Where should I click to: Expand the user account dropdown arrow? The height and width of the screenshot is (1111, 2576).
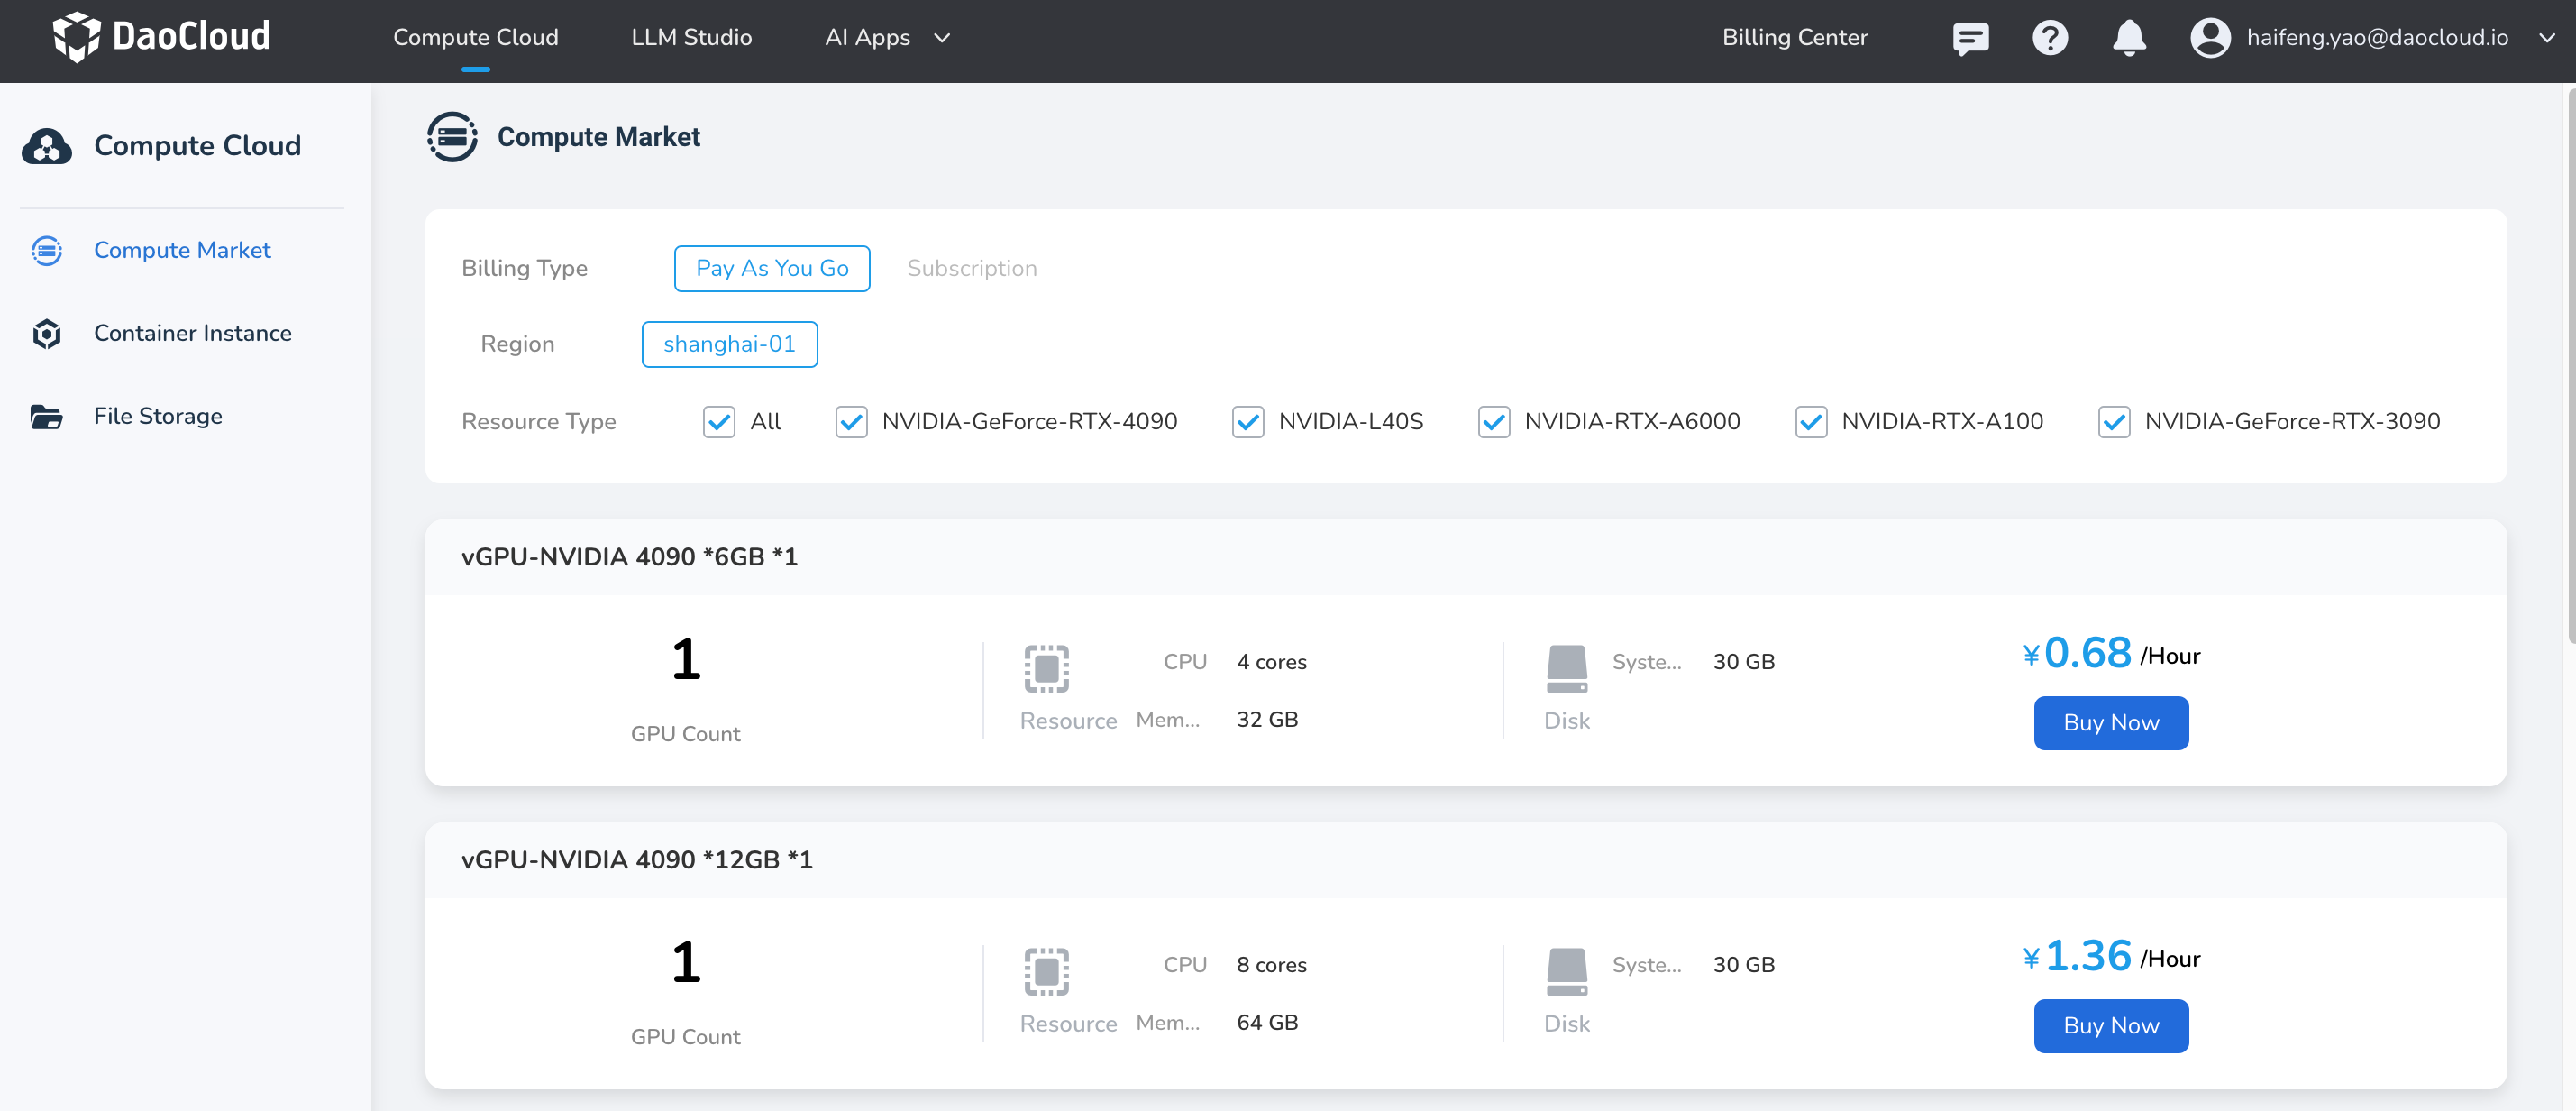tap(2546, 38)
